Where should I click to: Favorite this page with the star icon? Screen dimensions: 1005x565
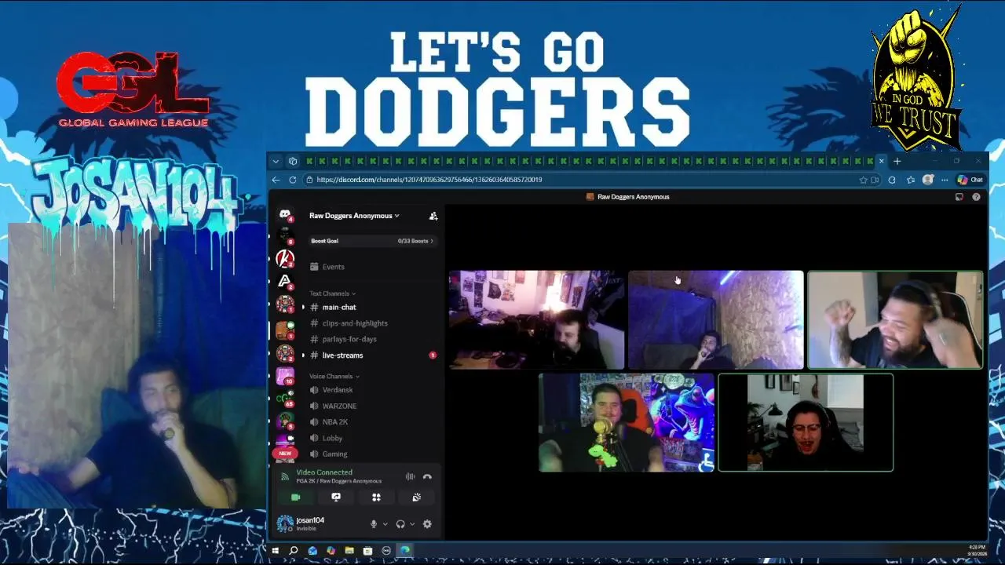[864, 180]
